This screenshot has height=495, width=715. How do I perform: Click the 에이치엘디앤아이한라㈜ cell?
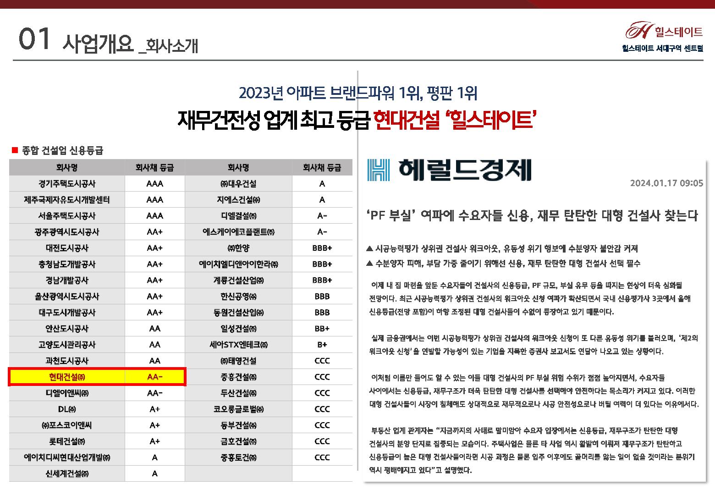(x=238, y=264)
